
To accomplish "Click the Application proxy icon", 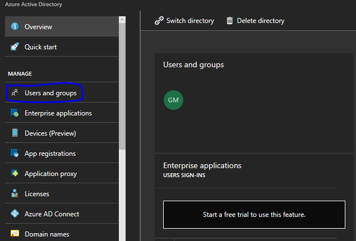I will tap(15, 173).
